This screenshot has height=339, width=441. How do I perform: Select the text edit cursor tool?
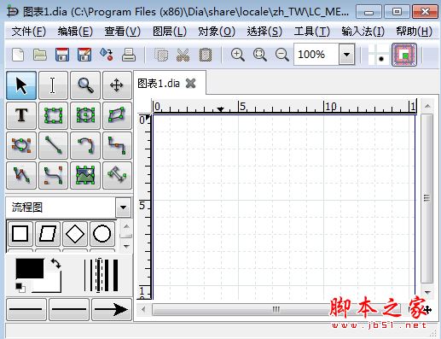[x=53, y=85]
